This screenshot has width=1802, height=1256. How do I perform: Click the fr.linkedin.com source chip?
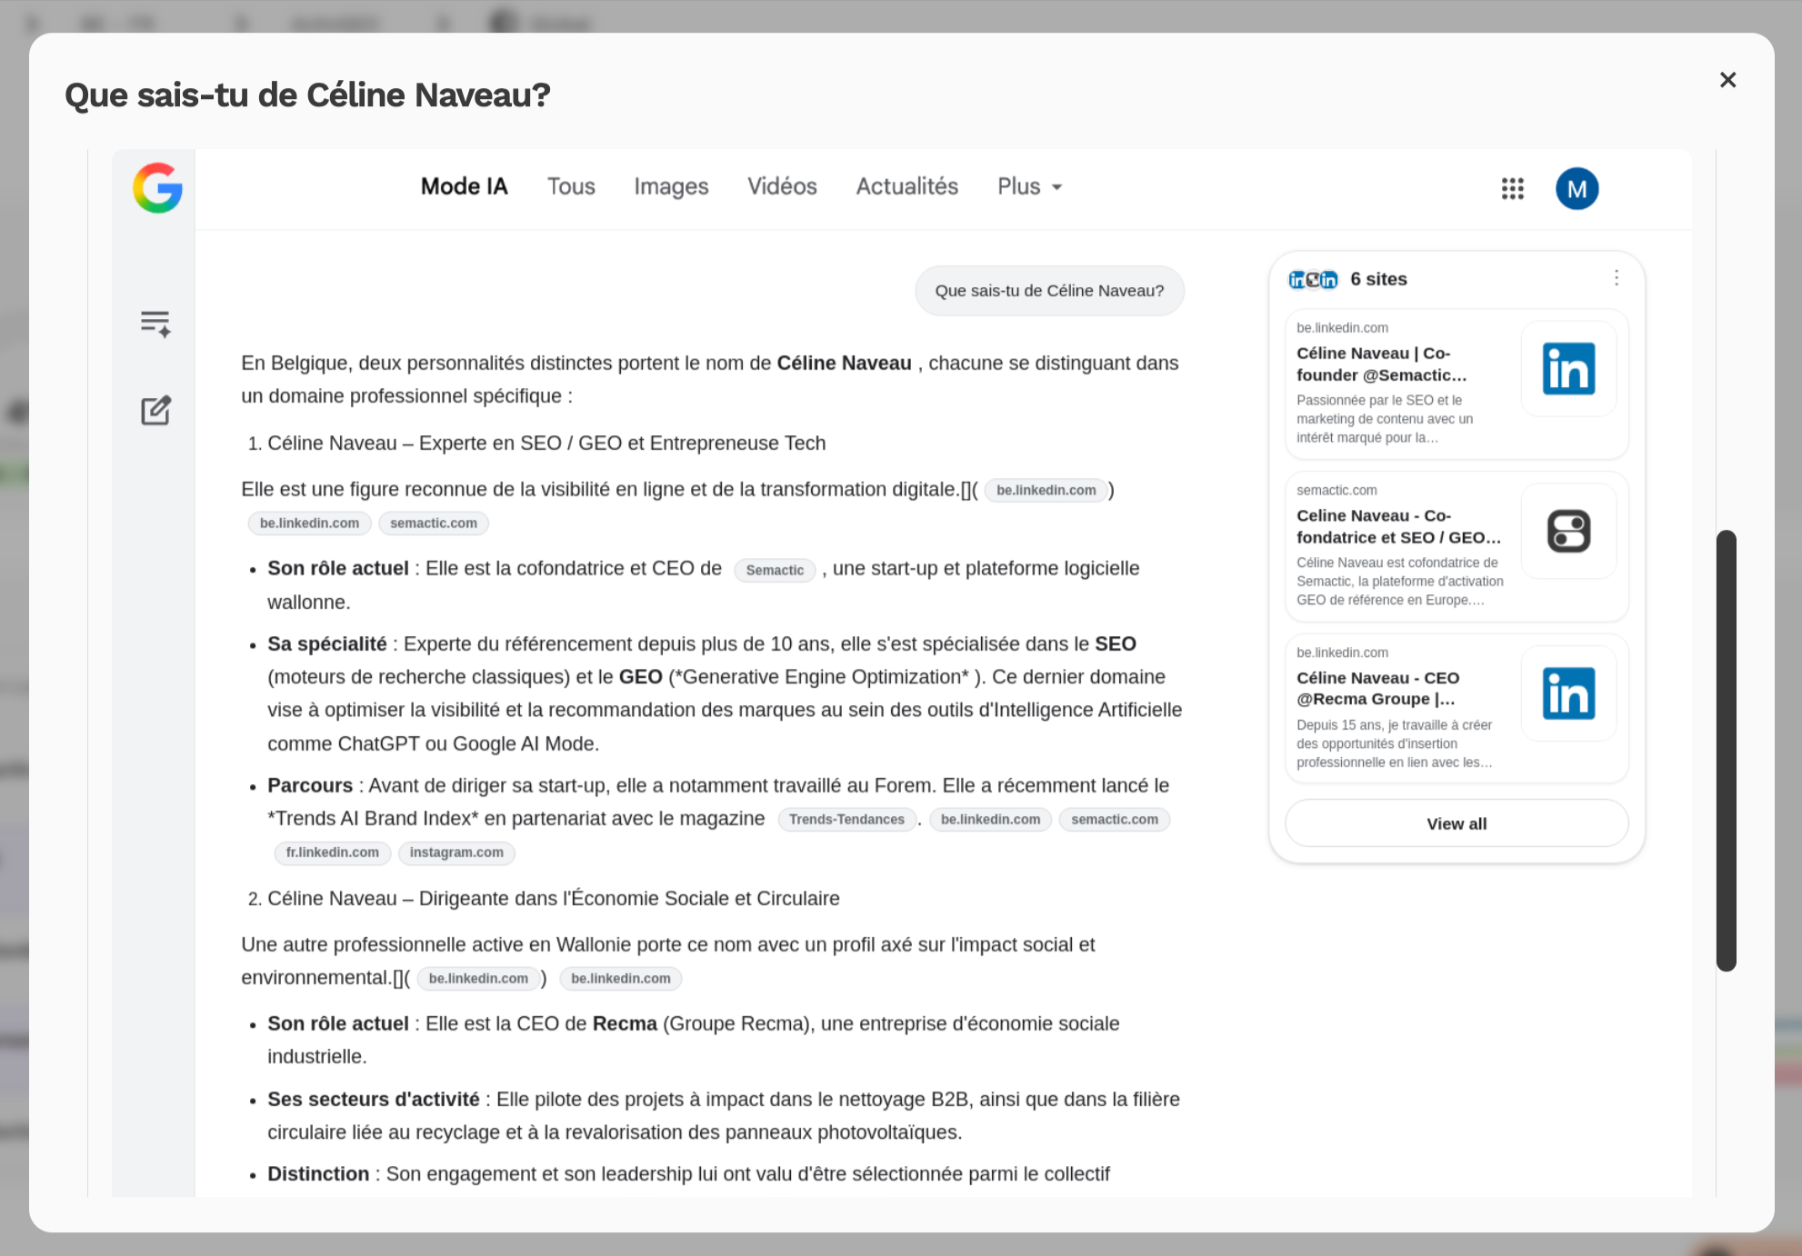click(332, 852)
